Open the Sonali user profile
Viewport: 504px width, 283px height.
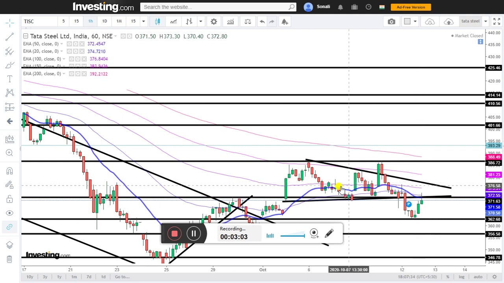point(317,7)
